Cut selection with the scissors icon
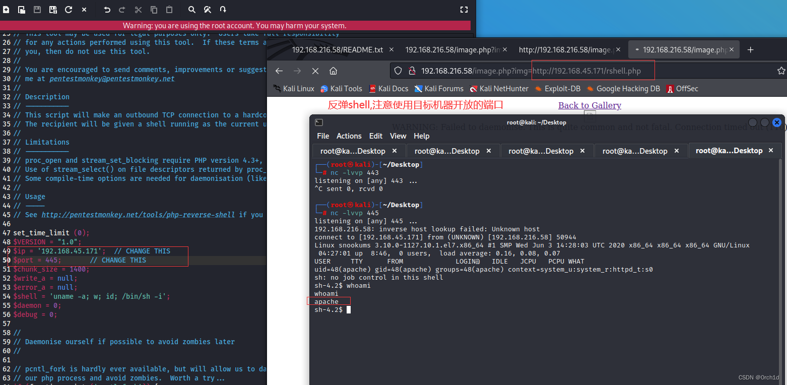The image size is (787, 385). (138, 10)
